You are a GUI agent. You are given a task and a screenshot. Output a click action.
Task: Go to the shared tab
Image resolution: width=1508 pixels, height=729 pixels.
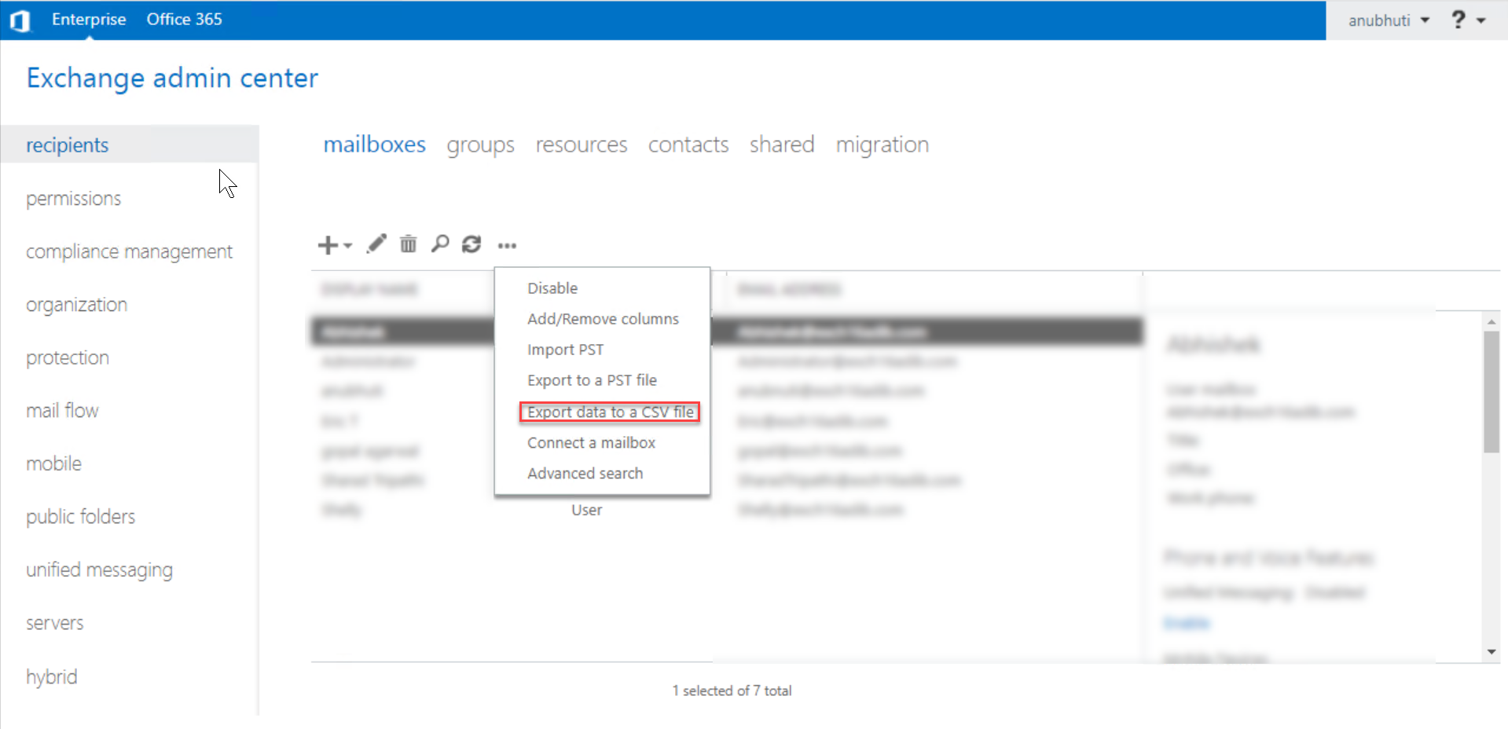pos(782,145)
